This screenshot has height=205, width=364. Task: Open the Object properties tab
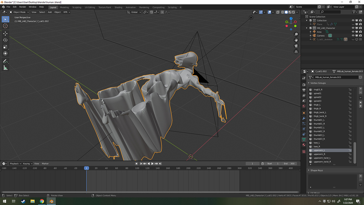(x=304, y=113)
